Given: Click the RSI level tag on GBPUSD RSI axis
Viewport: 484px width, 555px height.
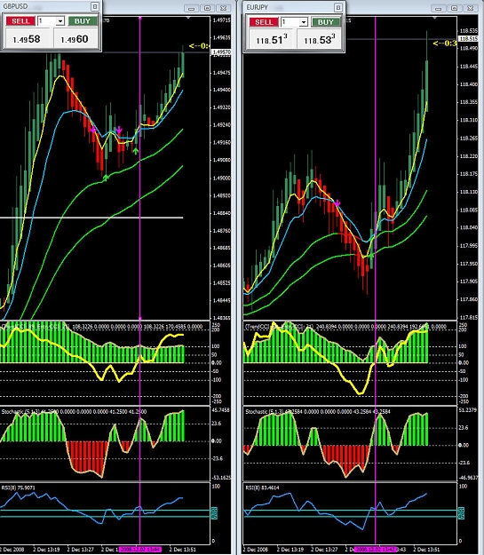Looking at the screenshot, I should click(214, 513).
